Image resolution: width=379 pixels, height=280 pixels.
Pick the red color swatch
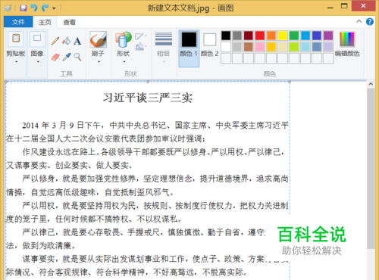(260, 36)
